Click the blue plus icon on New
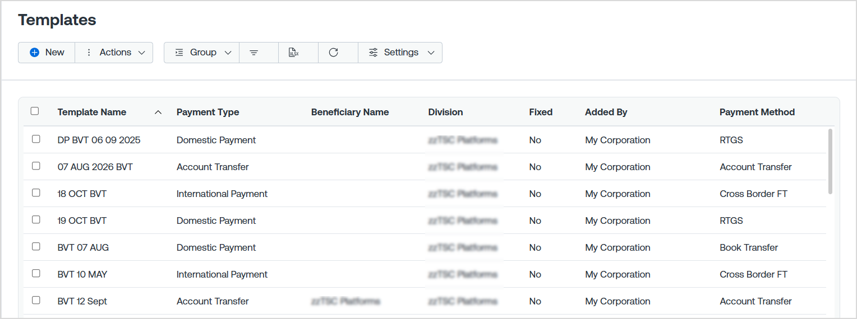 (x=35, y=53)
